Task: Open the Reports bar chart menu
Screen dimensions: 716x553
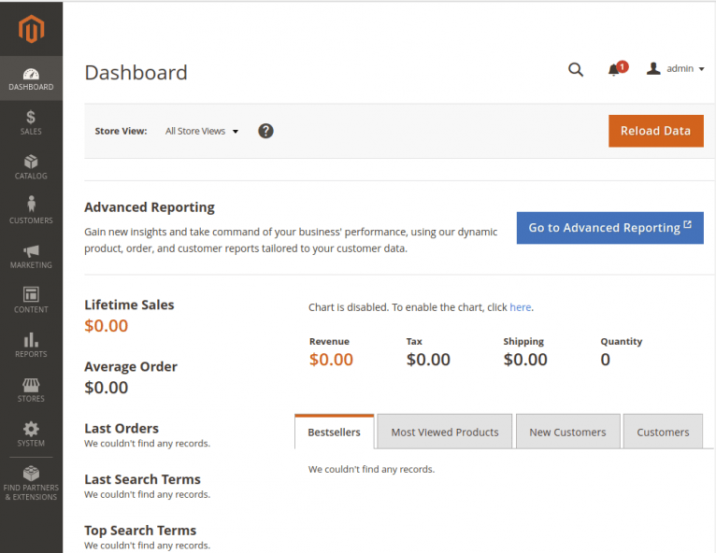Action: (x=31, y=345)
